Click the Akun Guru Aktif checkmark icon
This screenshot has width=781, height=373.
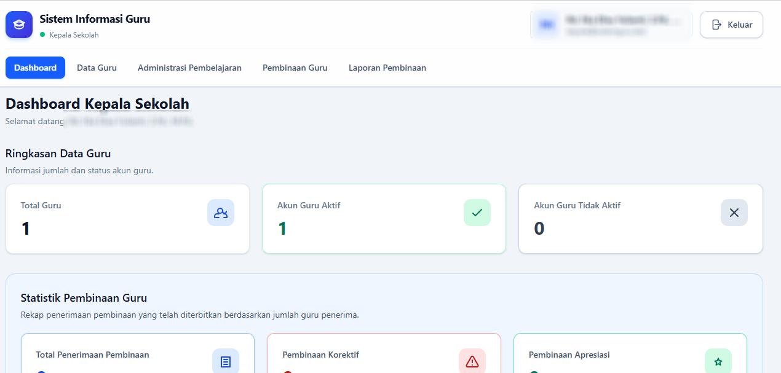[x=477, y=213]
